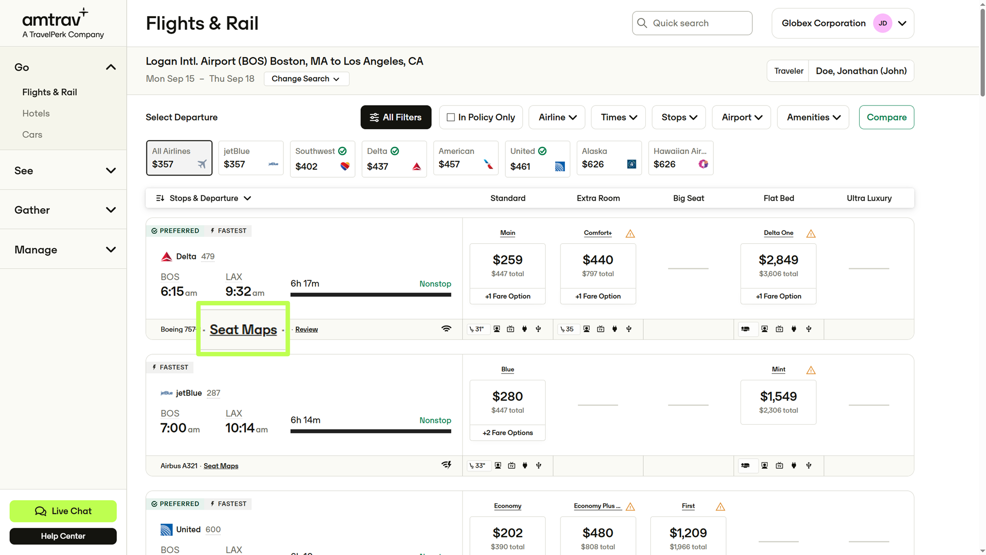Open the Change Search dropdown

point(306,79)
